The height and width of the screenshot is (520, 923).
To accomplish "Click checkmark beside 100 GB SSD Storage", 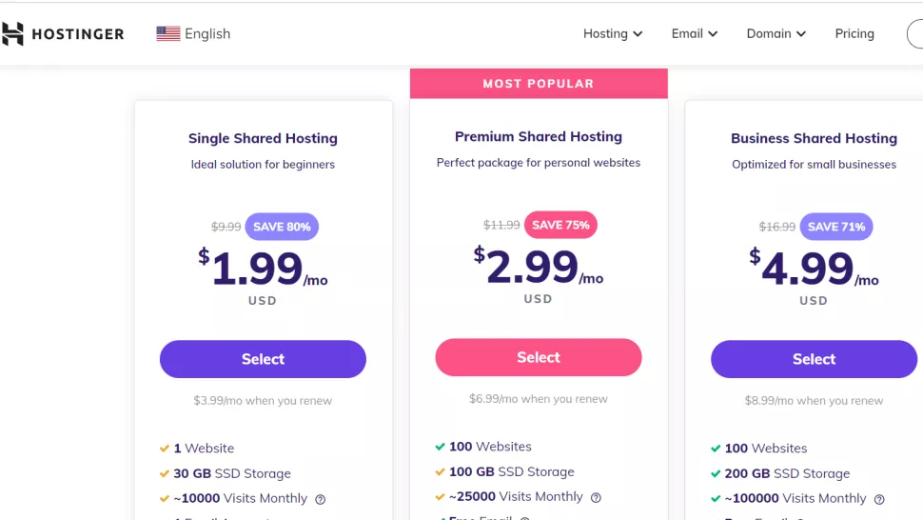I will 440,471.
